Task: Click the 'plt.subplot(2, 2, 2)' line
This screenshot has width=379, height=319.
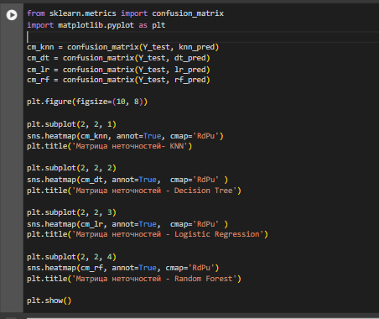Action: 71,168
